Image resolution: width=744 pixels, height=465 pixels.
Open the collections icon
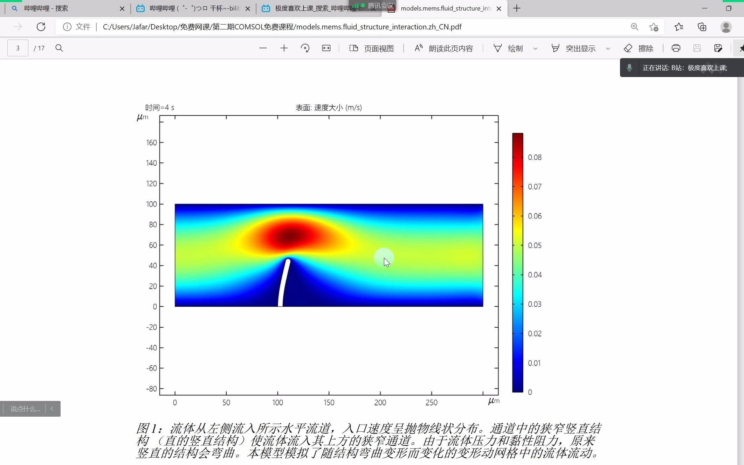(702, 27)
